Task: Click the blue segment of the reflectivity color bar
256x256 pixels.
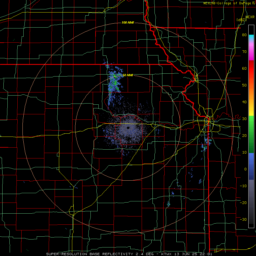Action: click(x=251, y=166)
